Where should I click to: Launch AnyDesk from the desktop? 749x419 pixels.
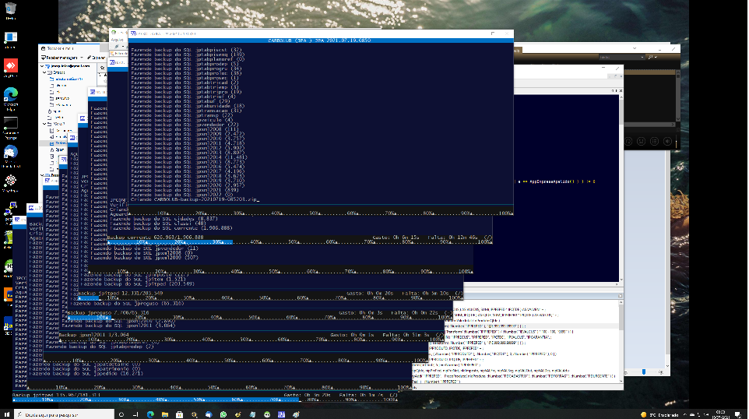(x=11, y=65)
